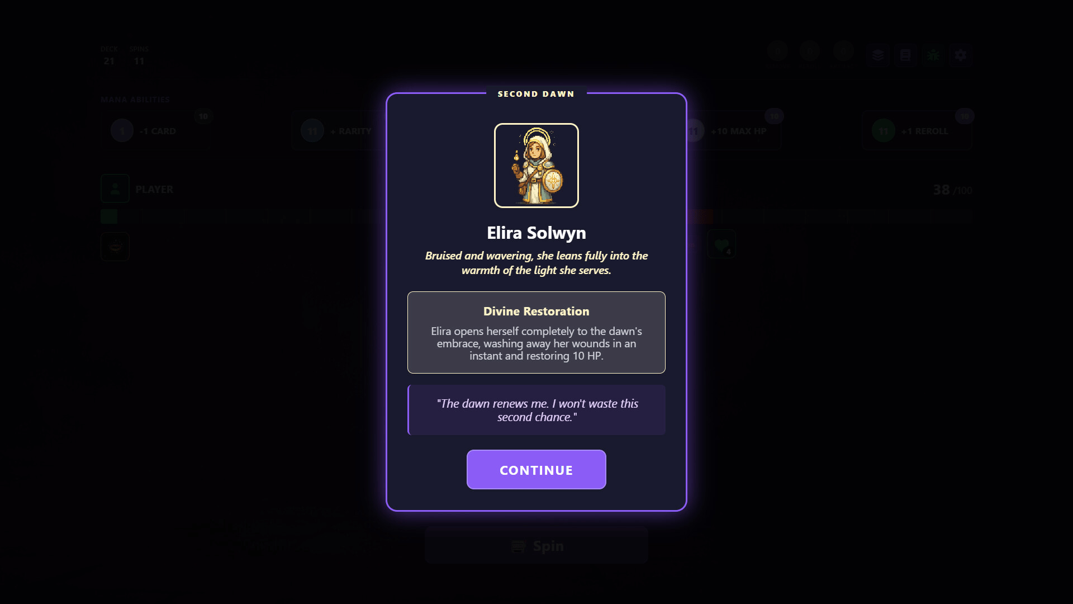Activate the + RARITY mana ability
Screen dimensions: 1073x604
point(339,131)
